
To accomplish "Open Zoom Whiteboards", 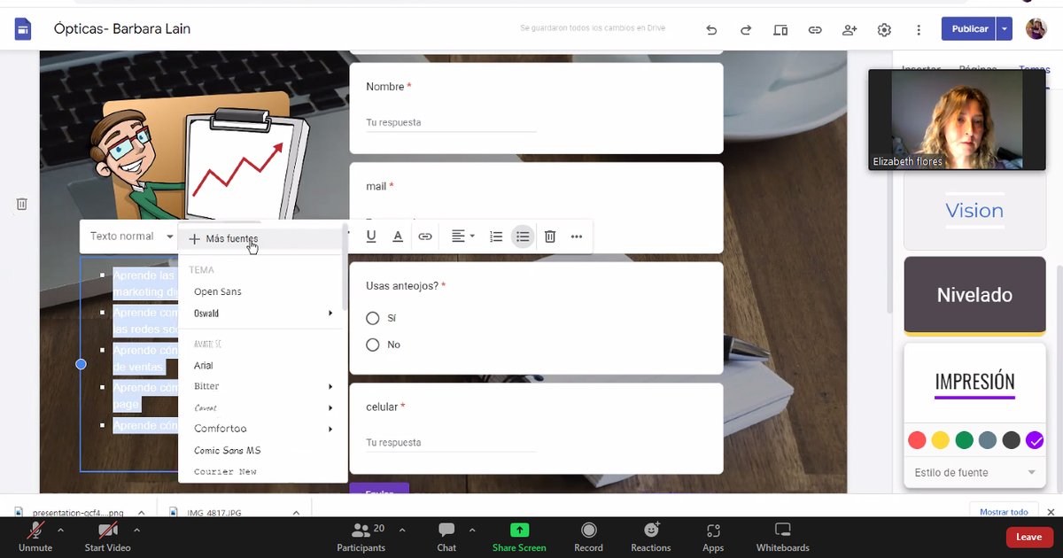I will (782, 537).
